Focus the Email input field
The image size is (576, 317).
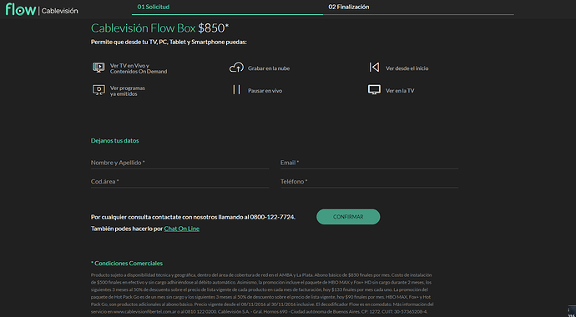coord(369,163)
